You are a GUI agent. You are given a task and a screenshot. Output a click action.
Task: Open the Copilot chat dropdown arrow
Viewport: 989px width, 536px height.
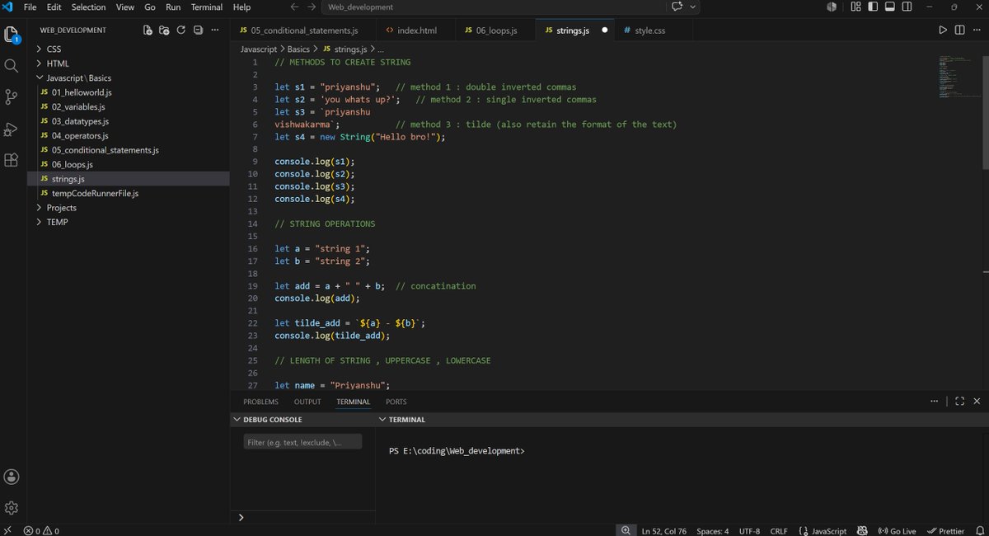coord(692,7)
